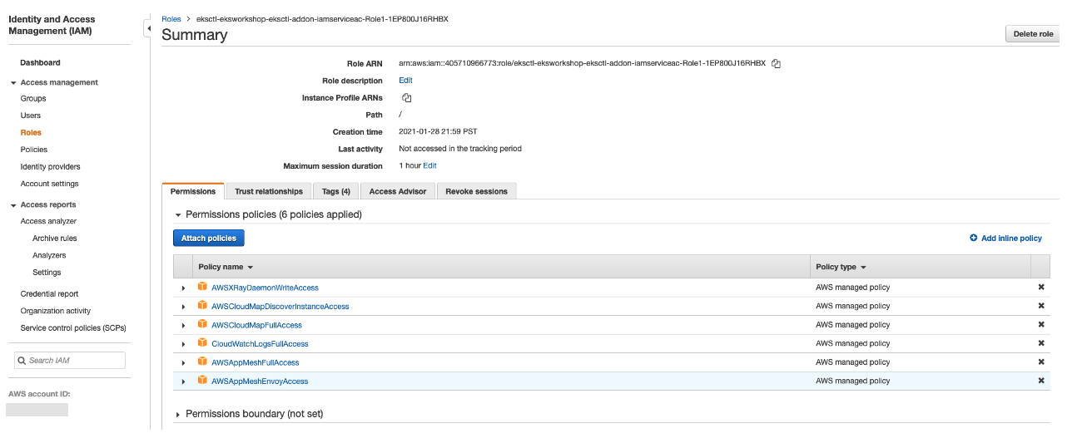Click the AWSXRayDaemonWriteAccess policy box icon

[202, 287]
